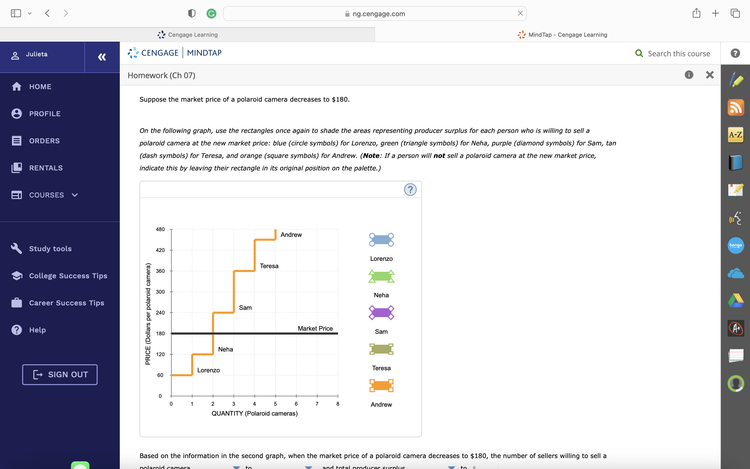Open College Success Tips link

point(68,276)
